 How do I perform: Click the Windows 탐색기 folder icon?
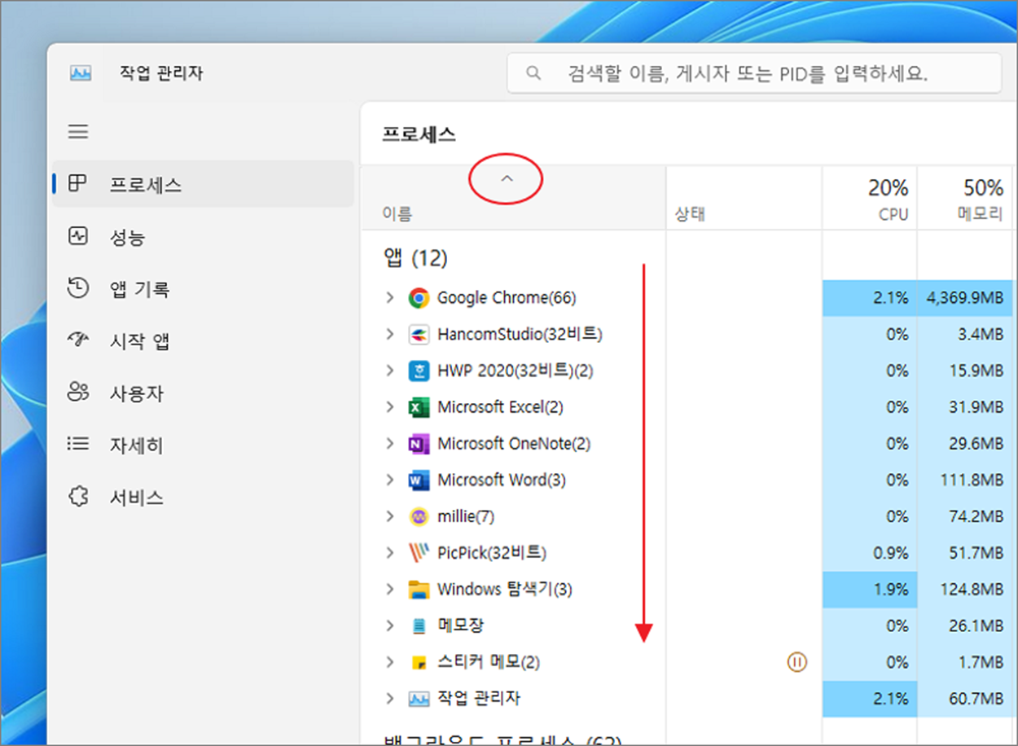(x=419, y=590)
